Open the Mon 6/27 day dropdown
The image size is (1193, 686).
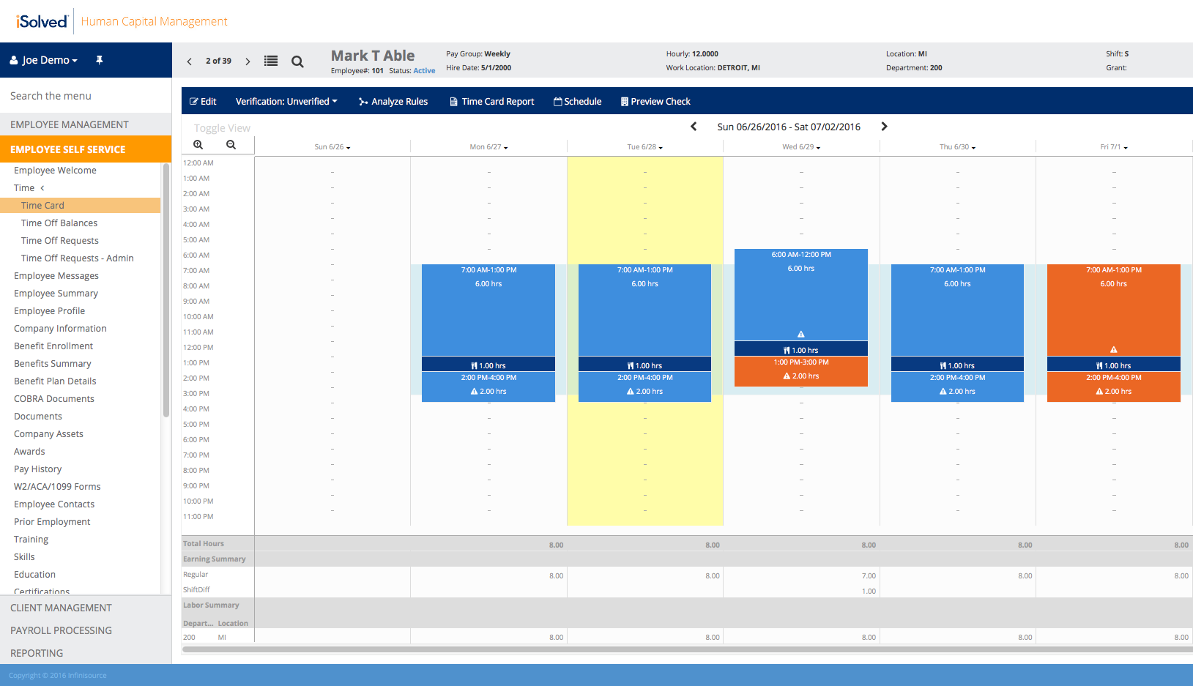point(488,147)
